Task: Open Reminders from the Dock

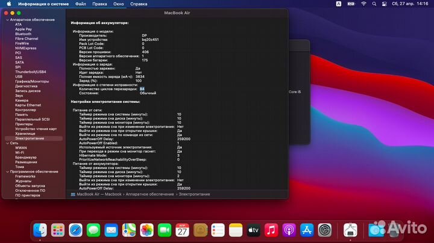Action: coord(218,230)
